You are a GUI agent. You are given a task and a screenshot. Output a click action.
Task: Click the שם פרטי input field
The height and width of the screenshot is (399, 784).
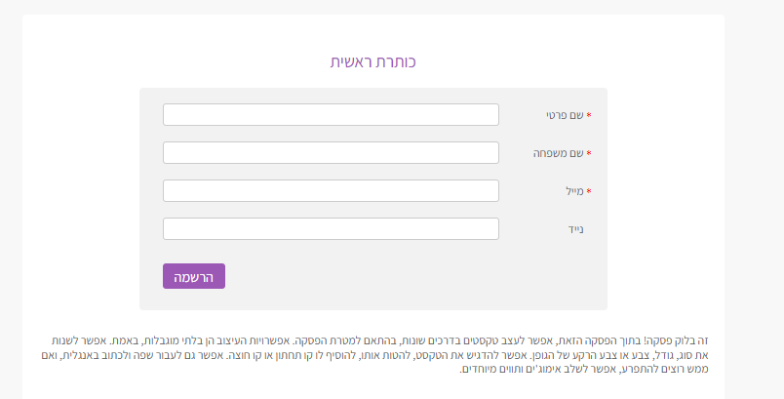tap(331, 114)
